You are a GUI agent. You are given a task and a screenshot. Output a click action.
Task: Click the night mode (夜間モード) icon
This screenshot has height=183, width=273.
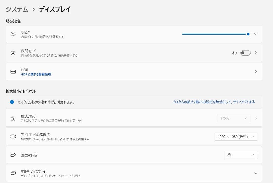[x=13, y=53]
